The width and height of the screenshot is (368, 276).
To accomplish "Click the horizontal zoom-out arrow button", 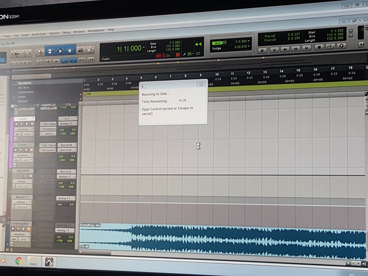I will pos(12,53).
